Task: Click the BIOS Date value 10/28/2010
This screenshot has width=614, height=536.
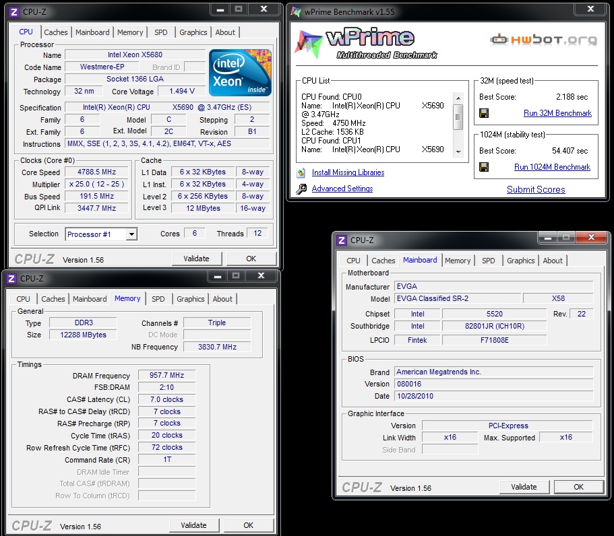Action: [x=494, y=396]
